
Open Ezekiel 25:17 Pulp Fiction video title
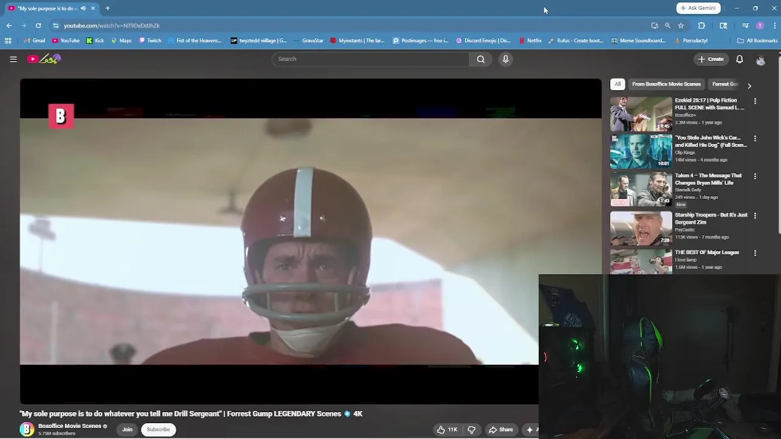[710, 104]
